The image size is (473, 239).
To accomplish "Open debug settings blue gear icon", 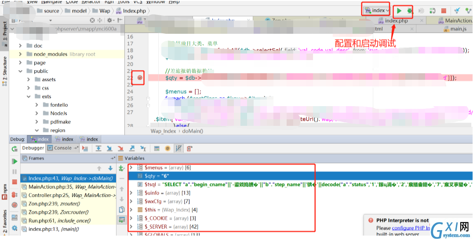I will point(15,228).
